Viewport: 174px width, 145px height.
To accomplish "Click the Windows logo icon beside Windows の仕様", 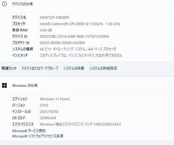I will coord(4,85).
